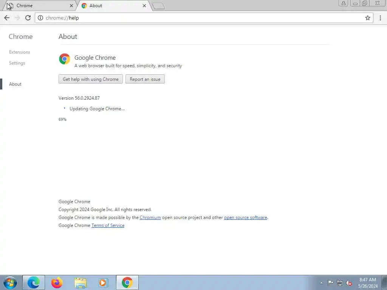Open Windows Media Player from taskbar
This screenshot has width=387, height=290.
[x=103, y=282]
